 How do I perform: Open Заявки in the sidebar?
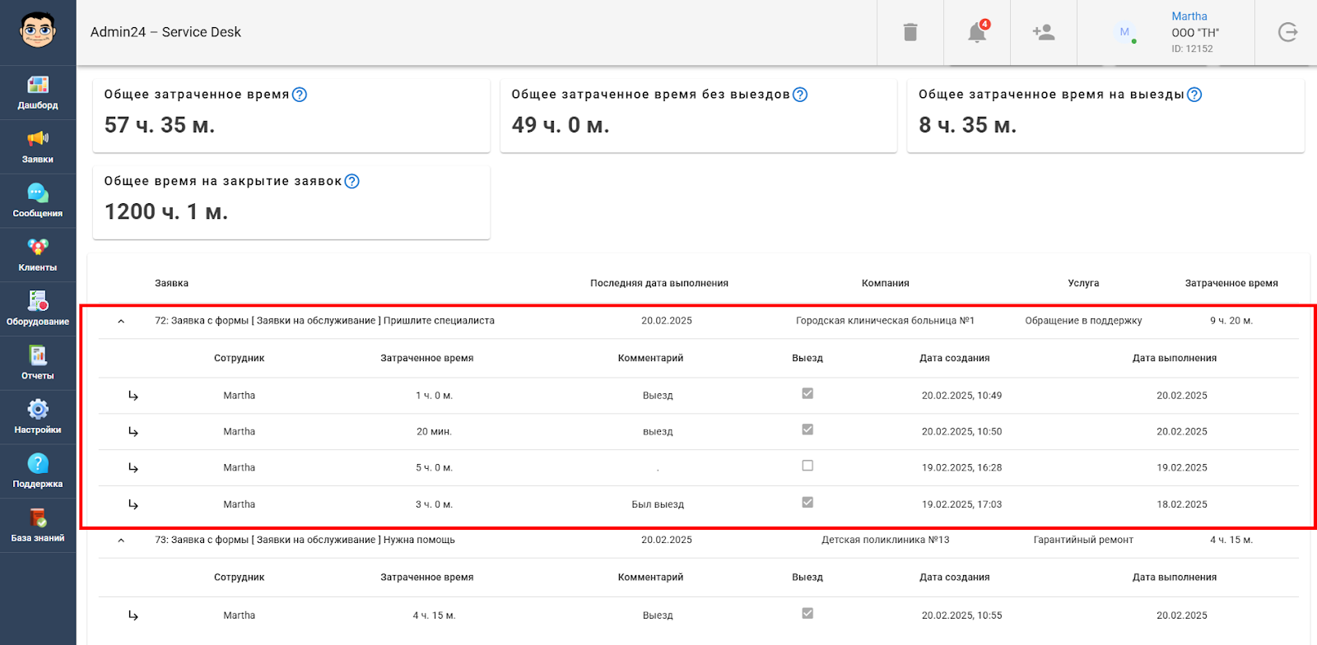[x=38, y=146]
